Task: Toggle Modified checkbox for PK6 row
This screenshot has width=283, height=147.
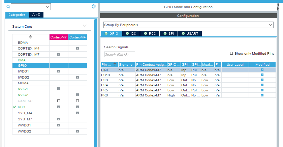Action: coord(262,95)
